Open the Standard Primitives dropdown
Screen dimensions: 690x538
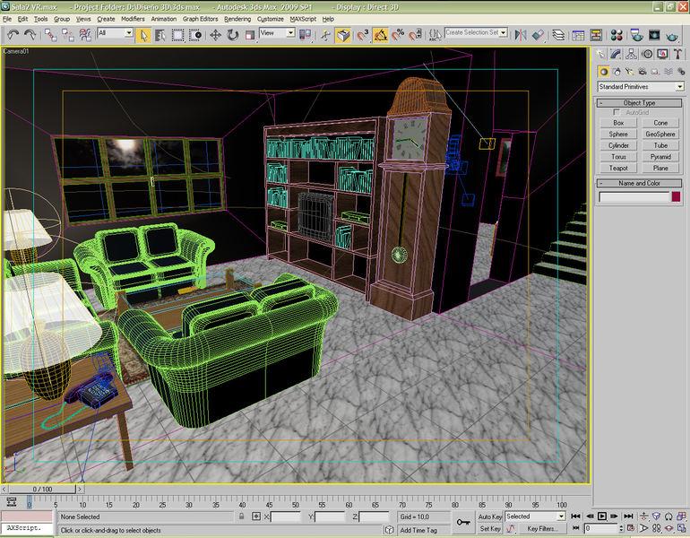coord(640,87)
